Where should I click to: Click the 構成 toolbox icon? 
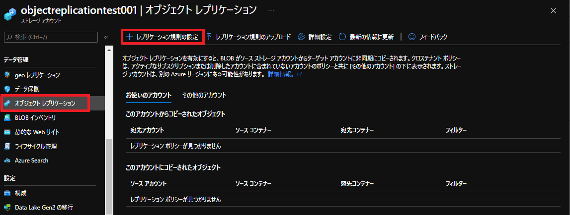[7, 193]
